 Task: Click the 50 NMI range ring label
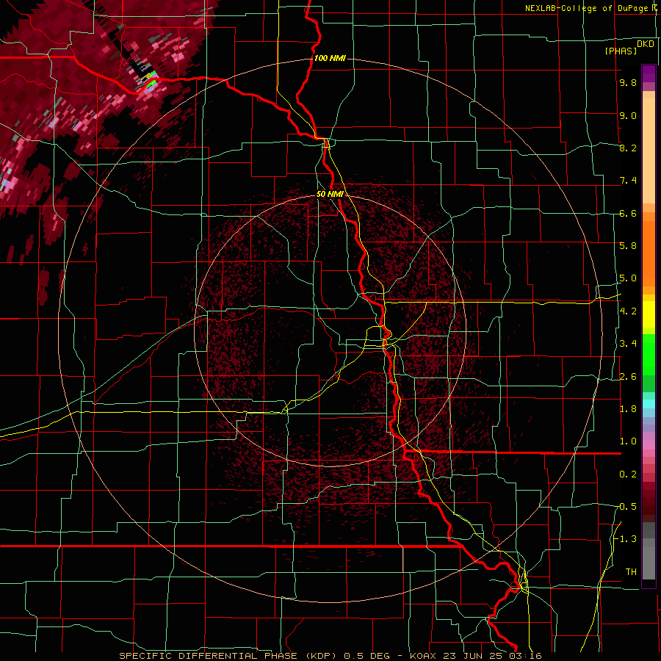point(330,194)
